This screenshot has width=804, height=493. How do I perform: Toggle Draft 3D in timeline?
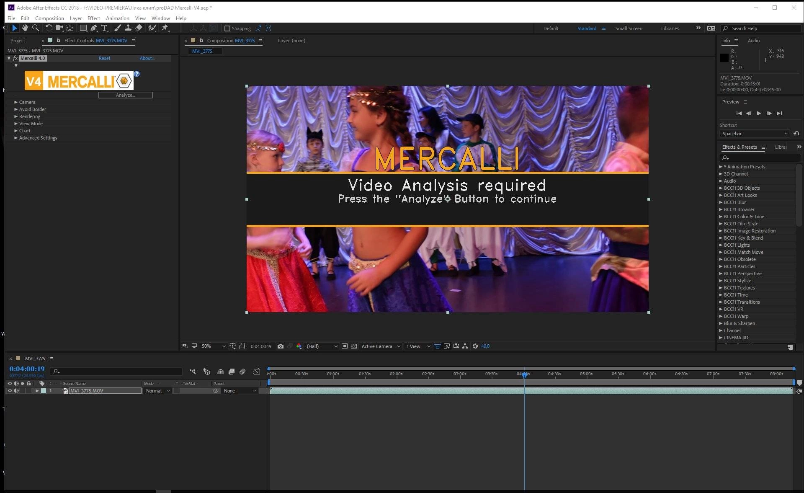click(x=206, y=372)
